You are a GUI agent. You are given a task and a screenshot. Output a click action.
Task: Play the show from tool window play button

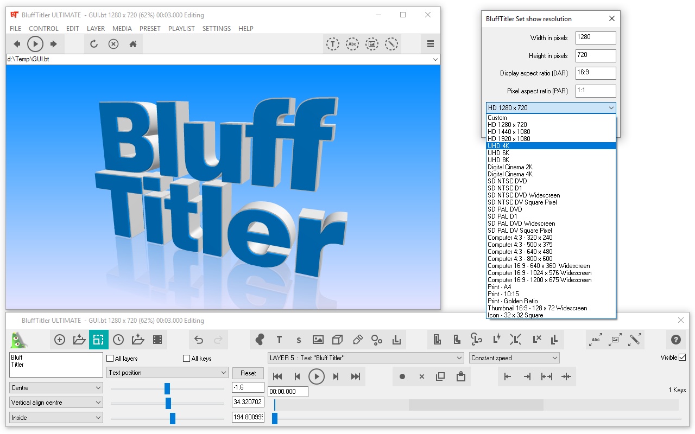point(317,376)
